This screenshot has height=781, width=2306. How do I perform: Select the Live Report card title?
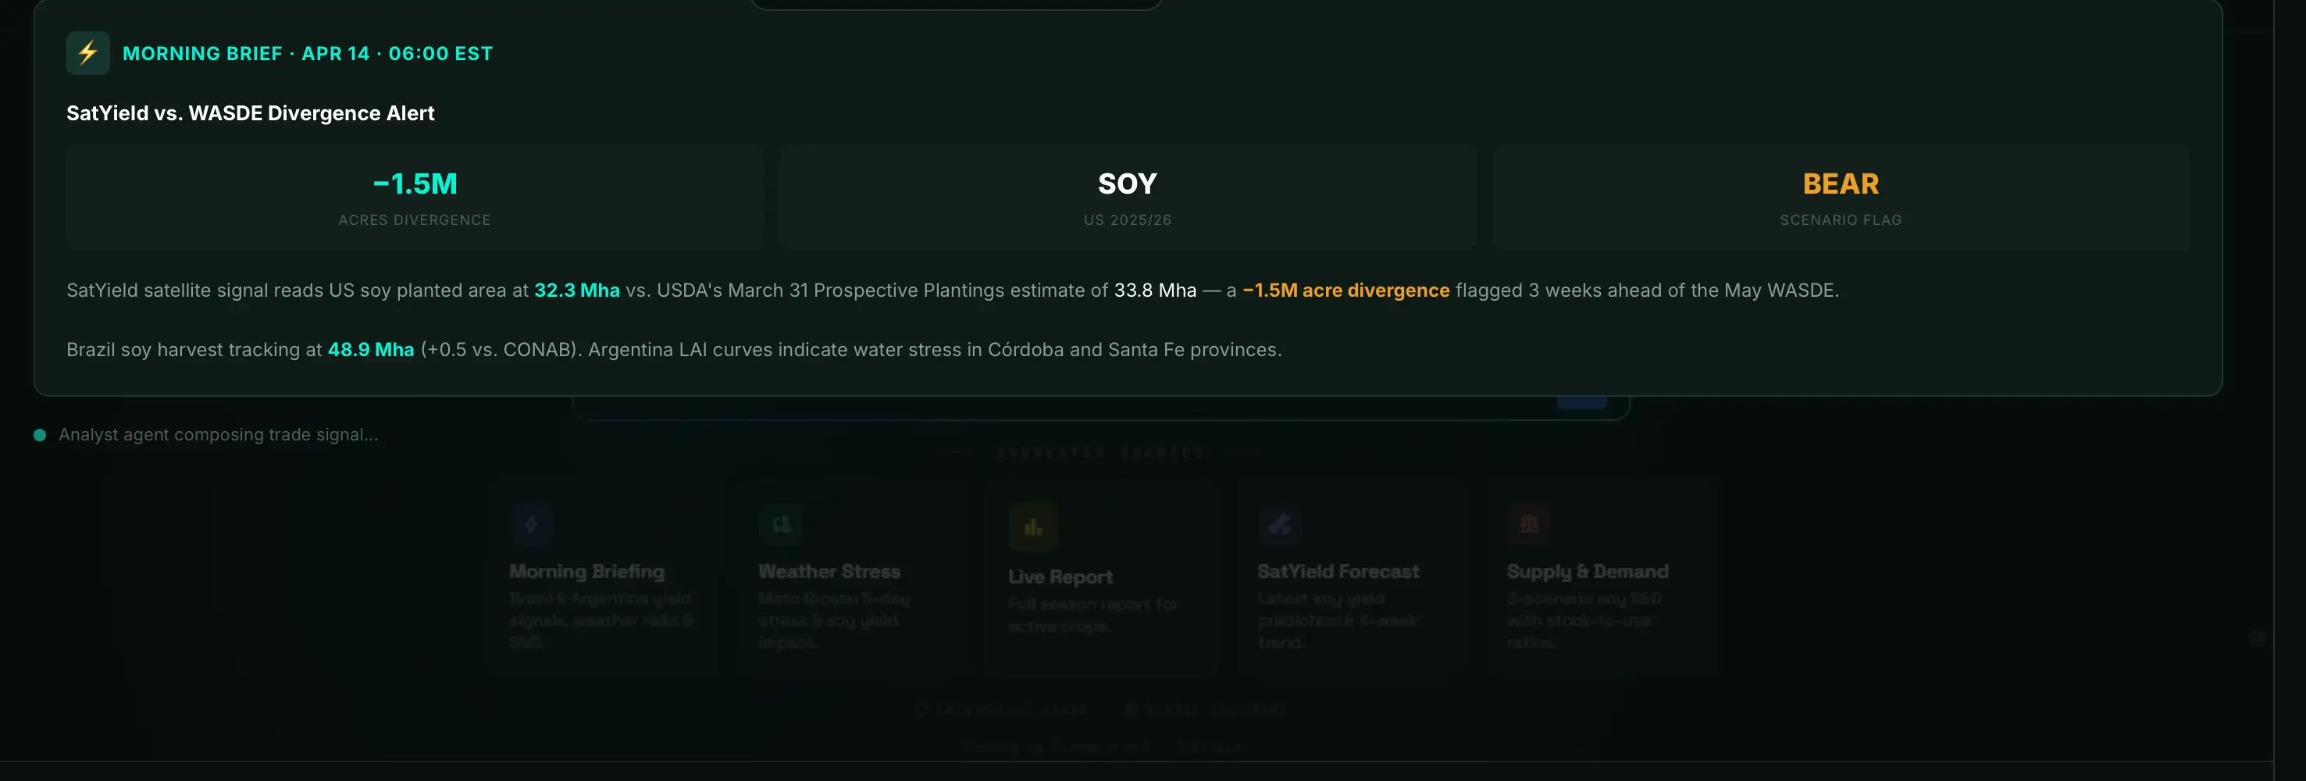[1060, 578]
